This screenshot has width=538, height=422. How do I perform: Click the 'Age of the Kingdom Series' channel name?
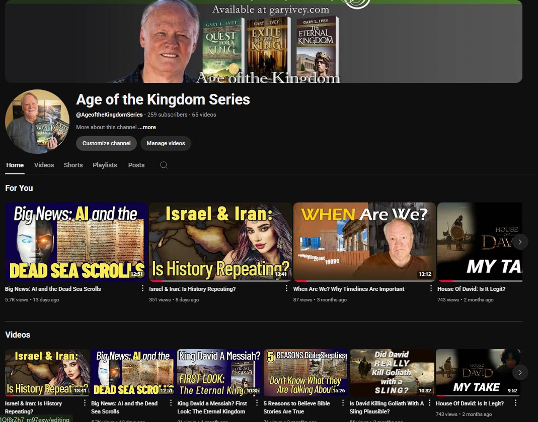(x=163, y=99)
